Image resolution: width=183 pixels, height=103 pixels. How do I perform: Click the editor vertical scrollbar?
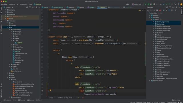146,49
